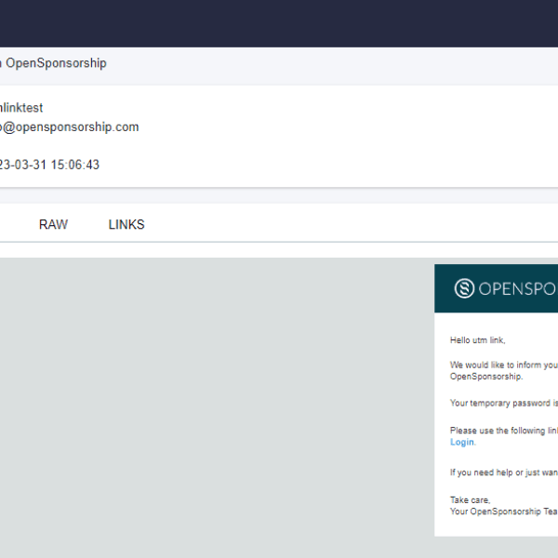
Task: Click the 'Your temporary password is' line
Action: 504,403
